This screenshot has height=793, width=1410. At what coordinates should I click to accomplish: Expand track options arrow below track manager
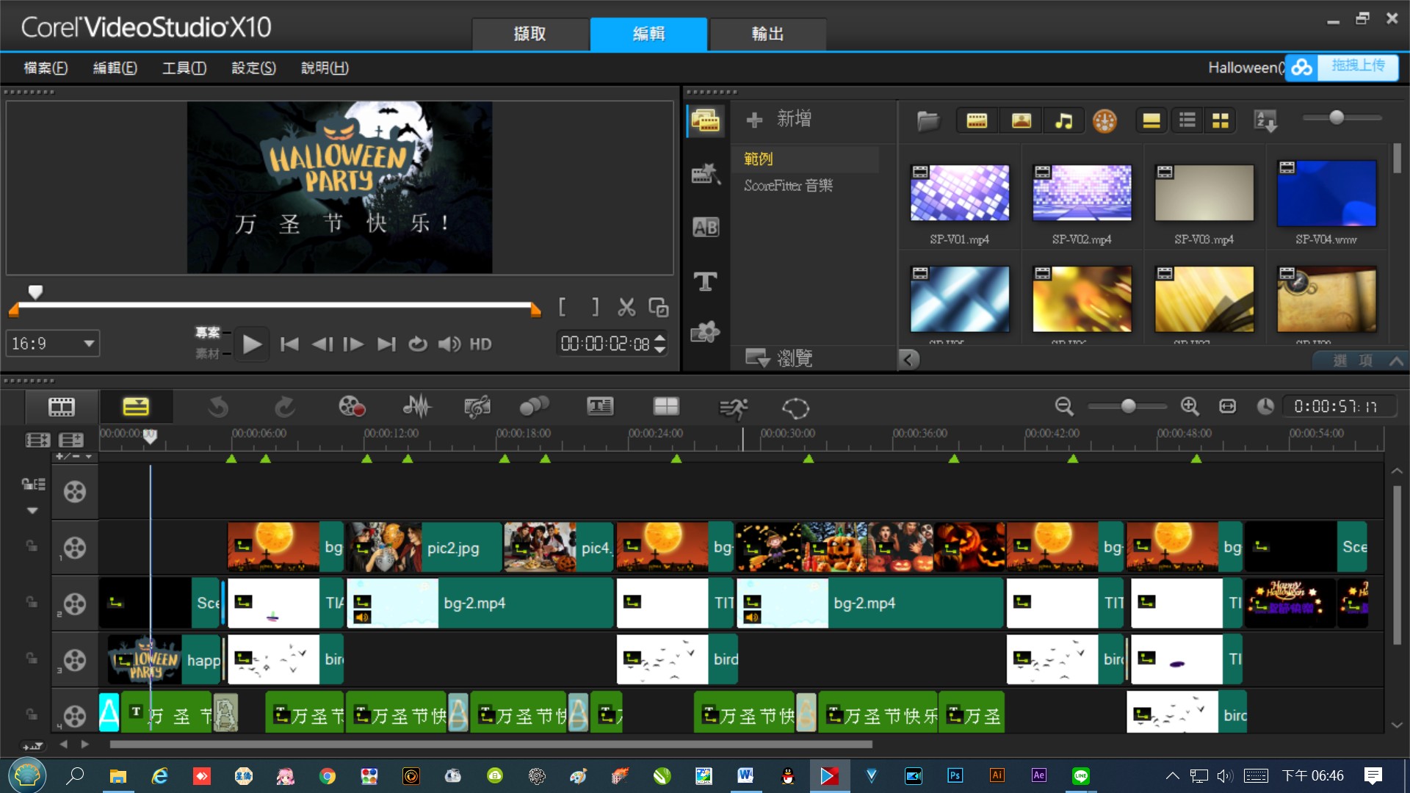[32, 510]
